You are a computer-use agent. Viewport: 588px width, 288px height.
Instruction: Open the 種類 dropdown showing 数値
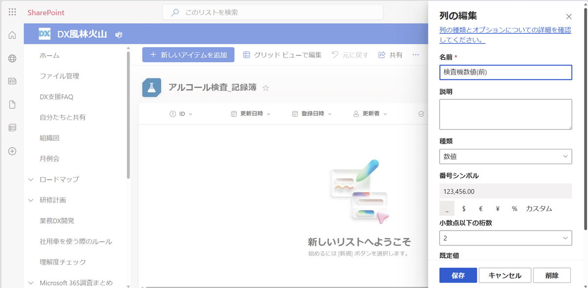tap(506, 156)
